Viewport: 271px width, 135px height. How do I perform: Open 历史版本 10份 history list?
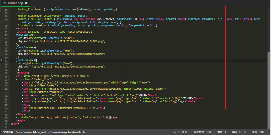click(203, 132)
